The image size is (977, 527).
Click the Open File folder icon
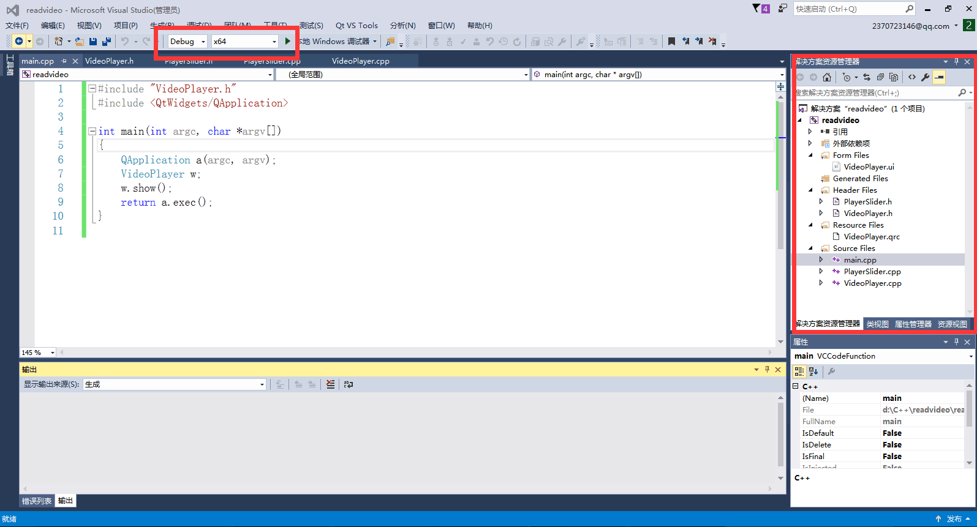click(80, 41)
